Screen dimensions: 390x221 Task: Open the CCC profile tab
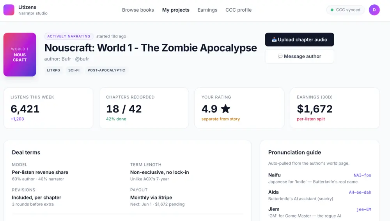click(x=238, y=10)
